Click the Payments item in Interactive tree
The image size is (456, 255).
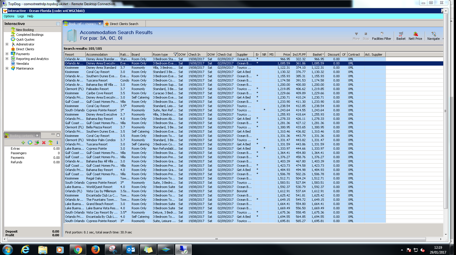(x=23, y=54)
